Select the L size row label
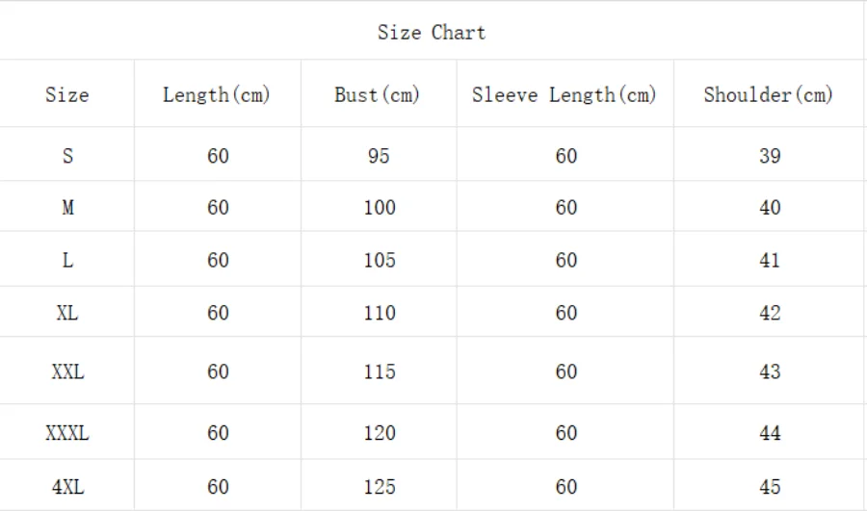This screenshot has height=511, width=867. pyautogui.click(x=67, y=260)
